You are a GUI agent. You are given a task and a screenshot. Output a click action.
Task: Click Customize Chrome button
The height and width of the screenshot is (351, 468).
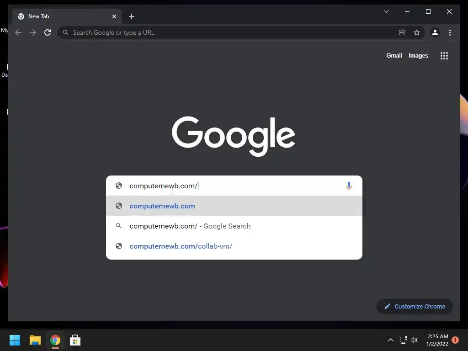415,307
